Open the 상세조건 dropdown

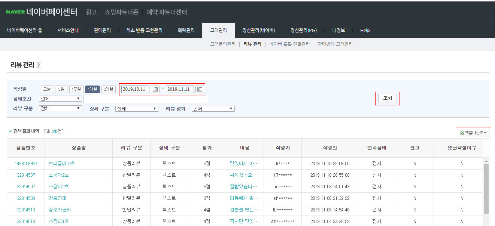(x=60, y=99)
